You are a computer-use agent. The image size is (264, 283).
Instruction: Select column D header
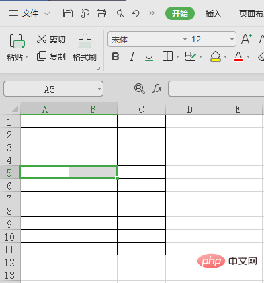[189, 109]
